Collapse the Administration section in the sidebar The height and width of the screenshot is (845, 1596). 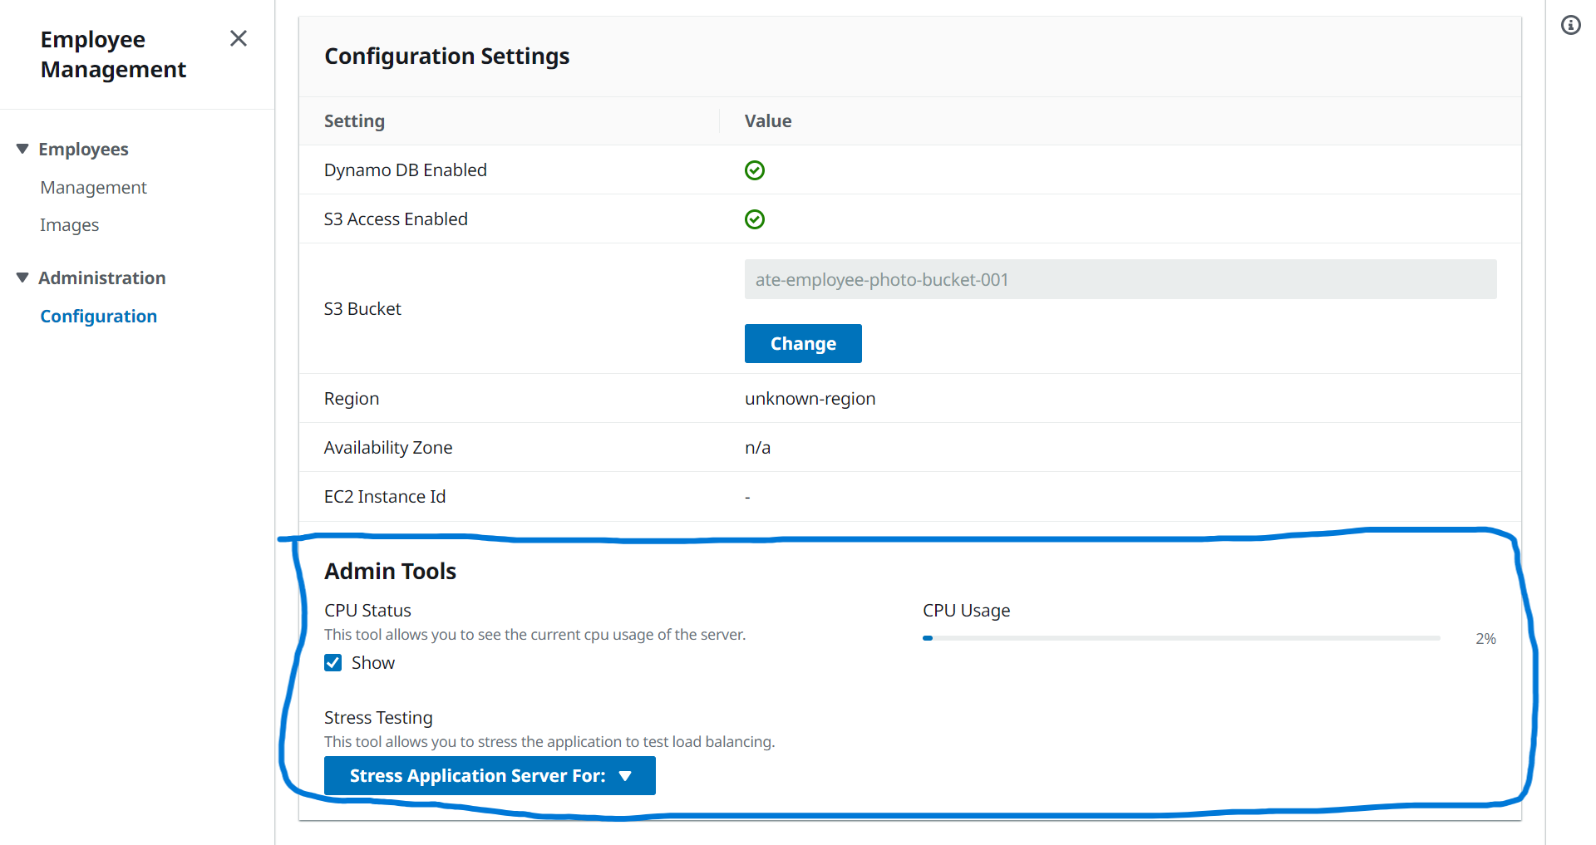pyautogui.click(x=22, y=277)
